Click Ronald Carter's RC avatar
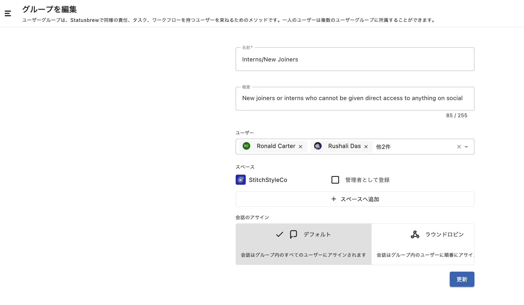The height and width of the screenshot is (305, 524). [246, 146]
